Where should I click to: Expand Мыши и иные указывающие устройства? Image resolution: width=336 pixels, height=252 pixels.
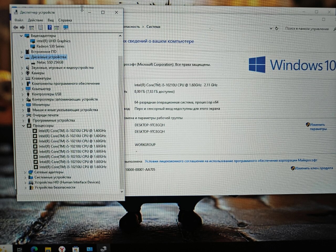pyautogui.click(x=23, y=110)
